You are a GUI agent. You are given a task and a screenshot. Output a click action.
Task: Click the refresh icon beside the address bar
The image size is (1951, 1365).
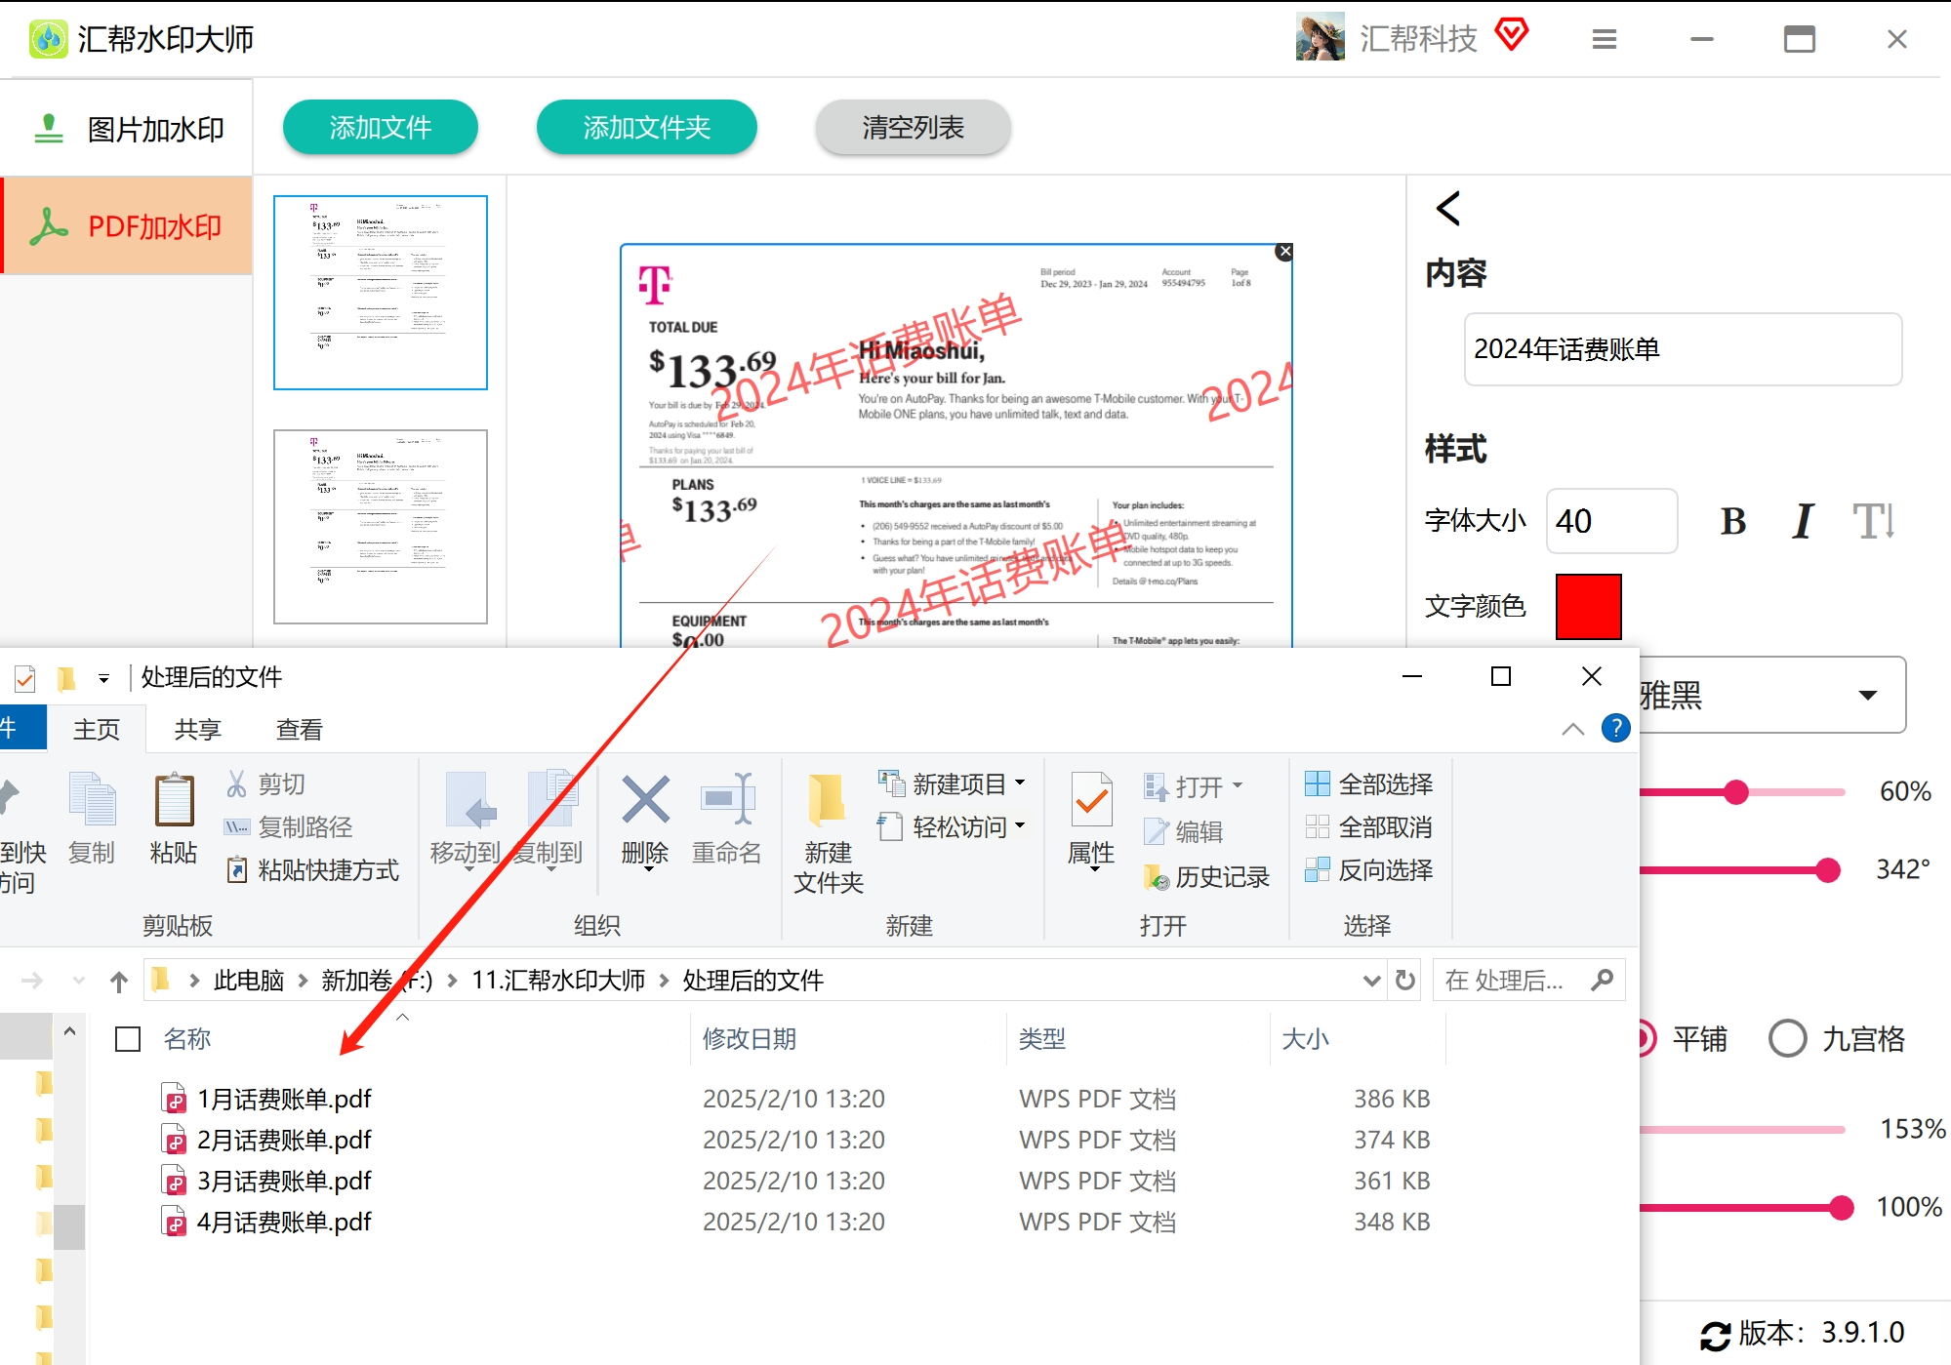(x=1405, y=980)
